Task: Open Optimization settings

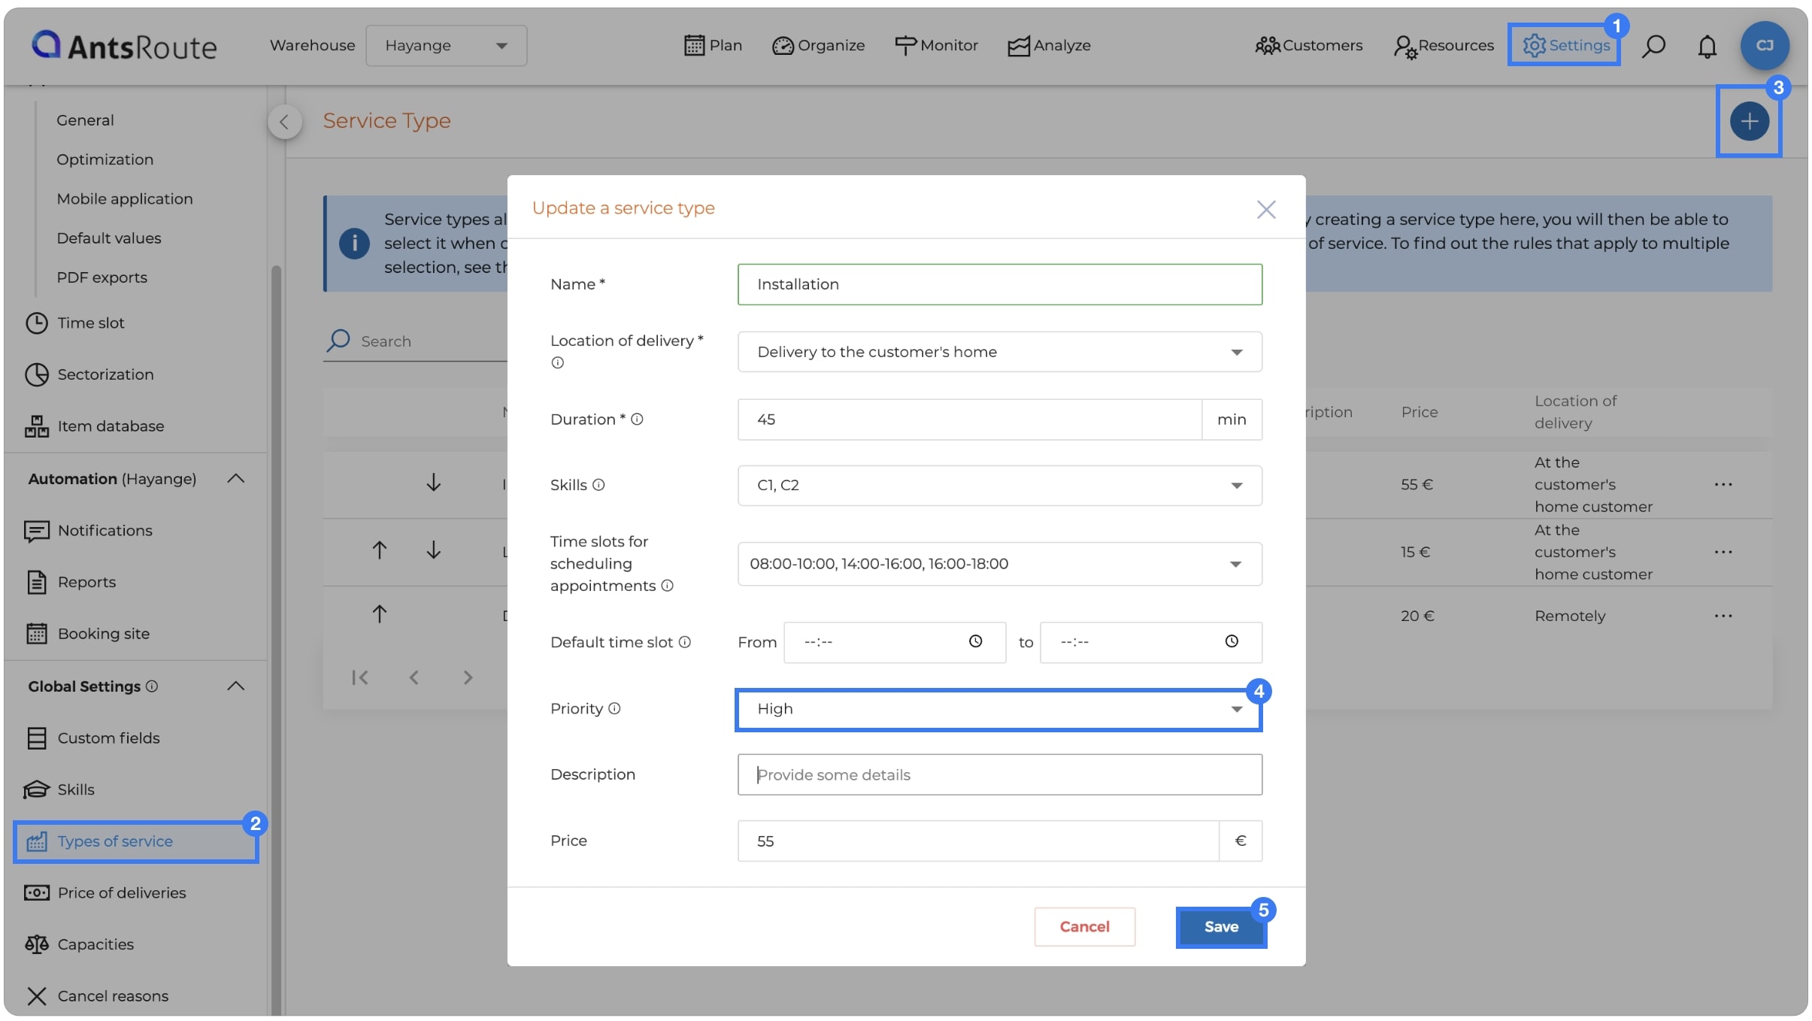Action: point(105,159)
